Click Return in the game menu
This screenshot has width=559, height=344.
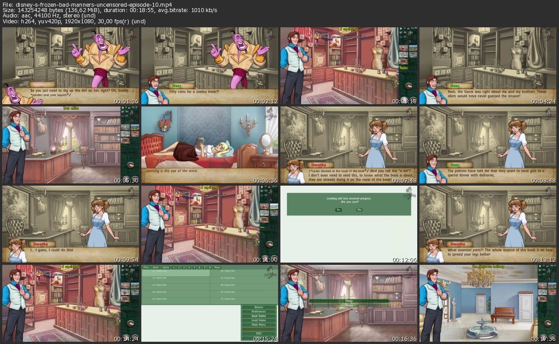[258, 307]
